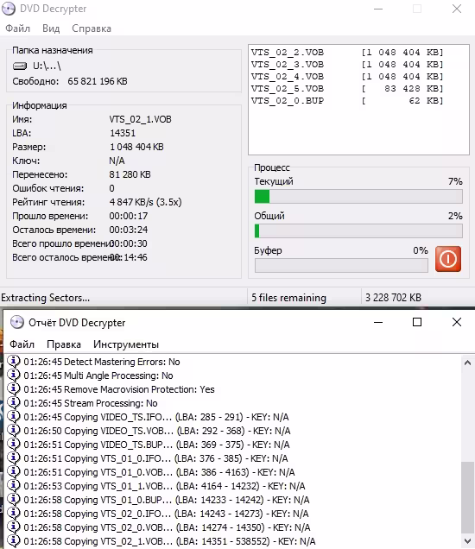Open the Вид menu

[x=51, y=28]
